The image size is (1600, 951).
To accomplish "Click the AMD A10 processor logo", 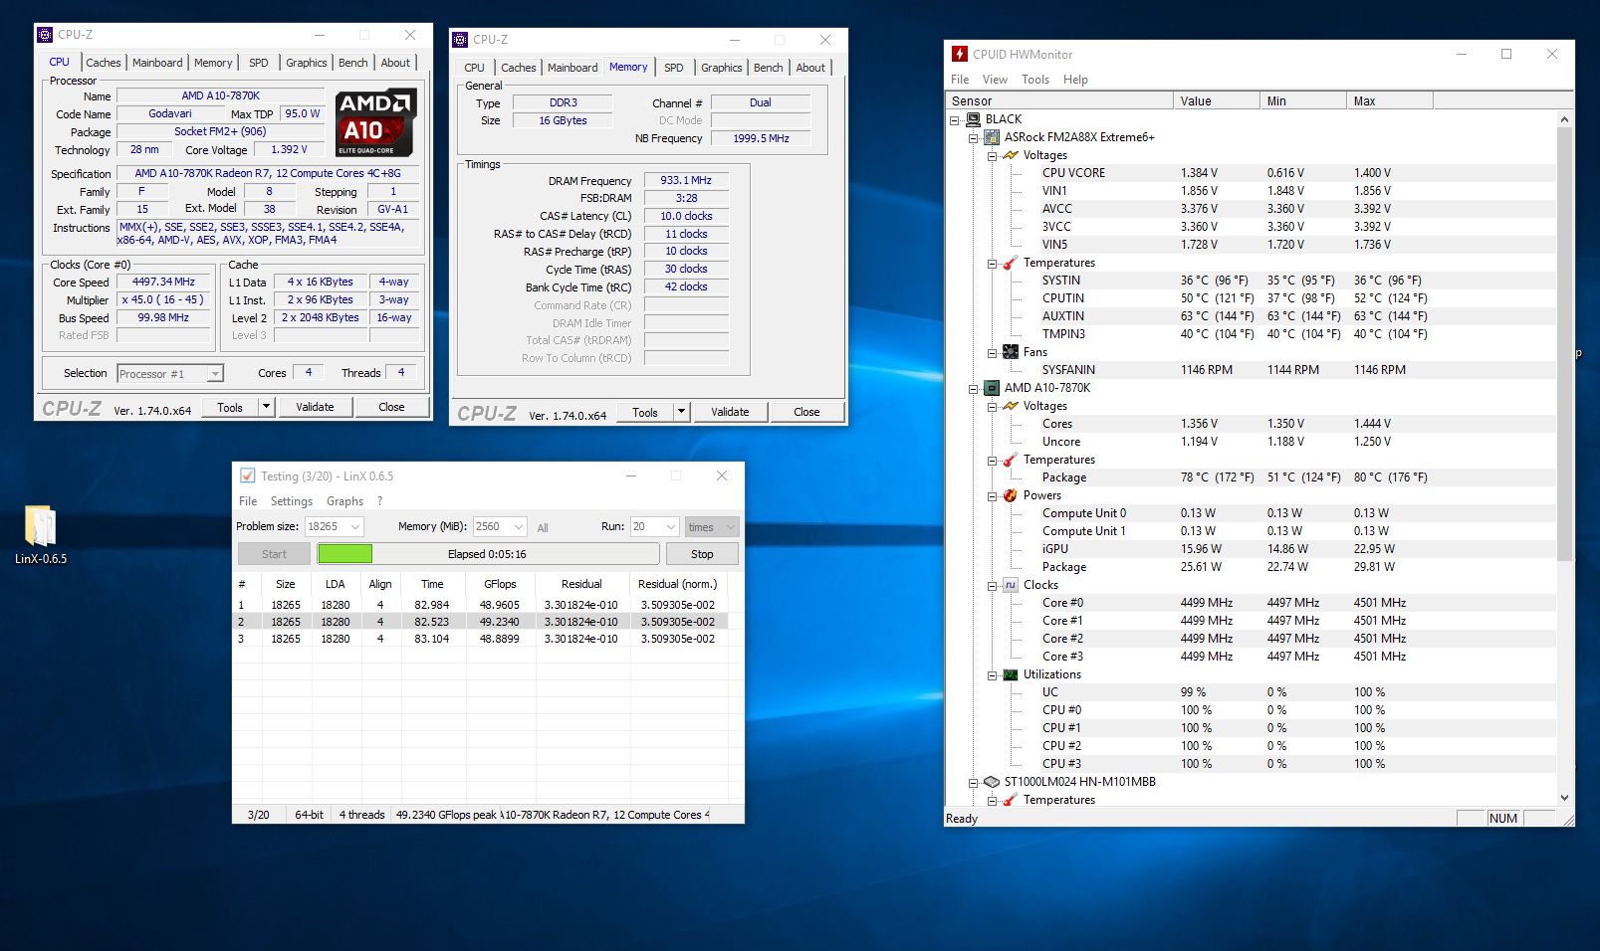I will pos(375,123).
